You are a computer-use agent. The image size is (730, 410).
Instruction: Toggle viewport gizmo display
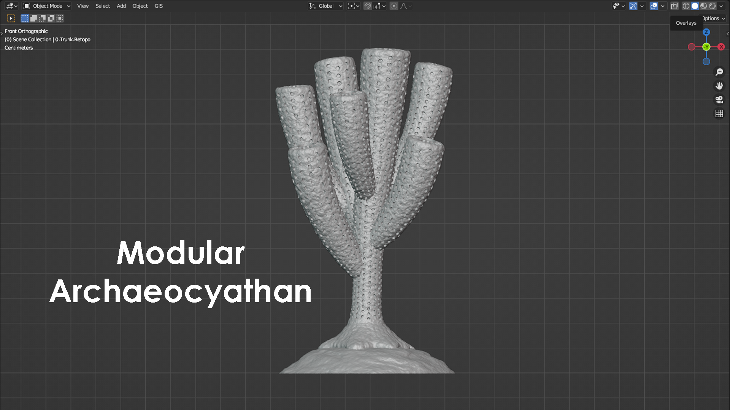point(633,6)
